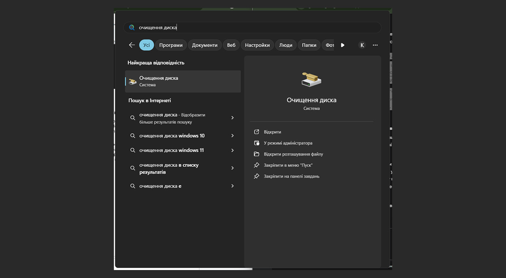The image size is (506, 278).
Task: Click the admin shield icon beside У режимі адміністратора
Action: point(257,143)
